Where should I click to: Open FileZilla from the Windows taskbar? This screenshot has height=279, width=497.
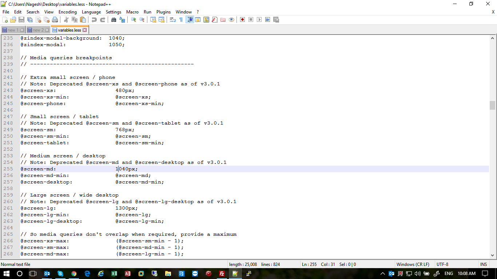pos(222,274)
